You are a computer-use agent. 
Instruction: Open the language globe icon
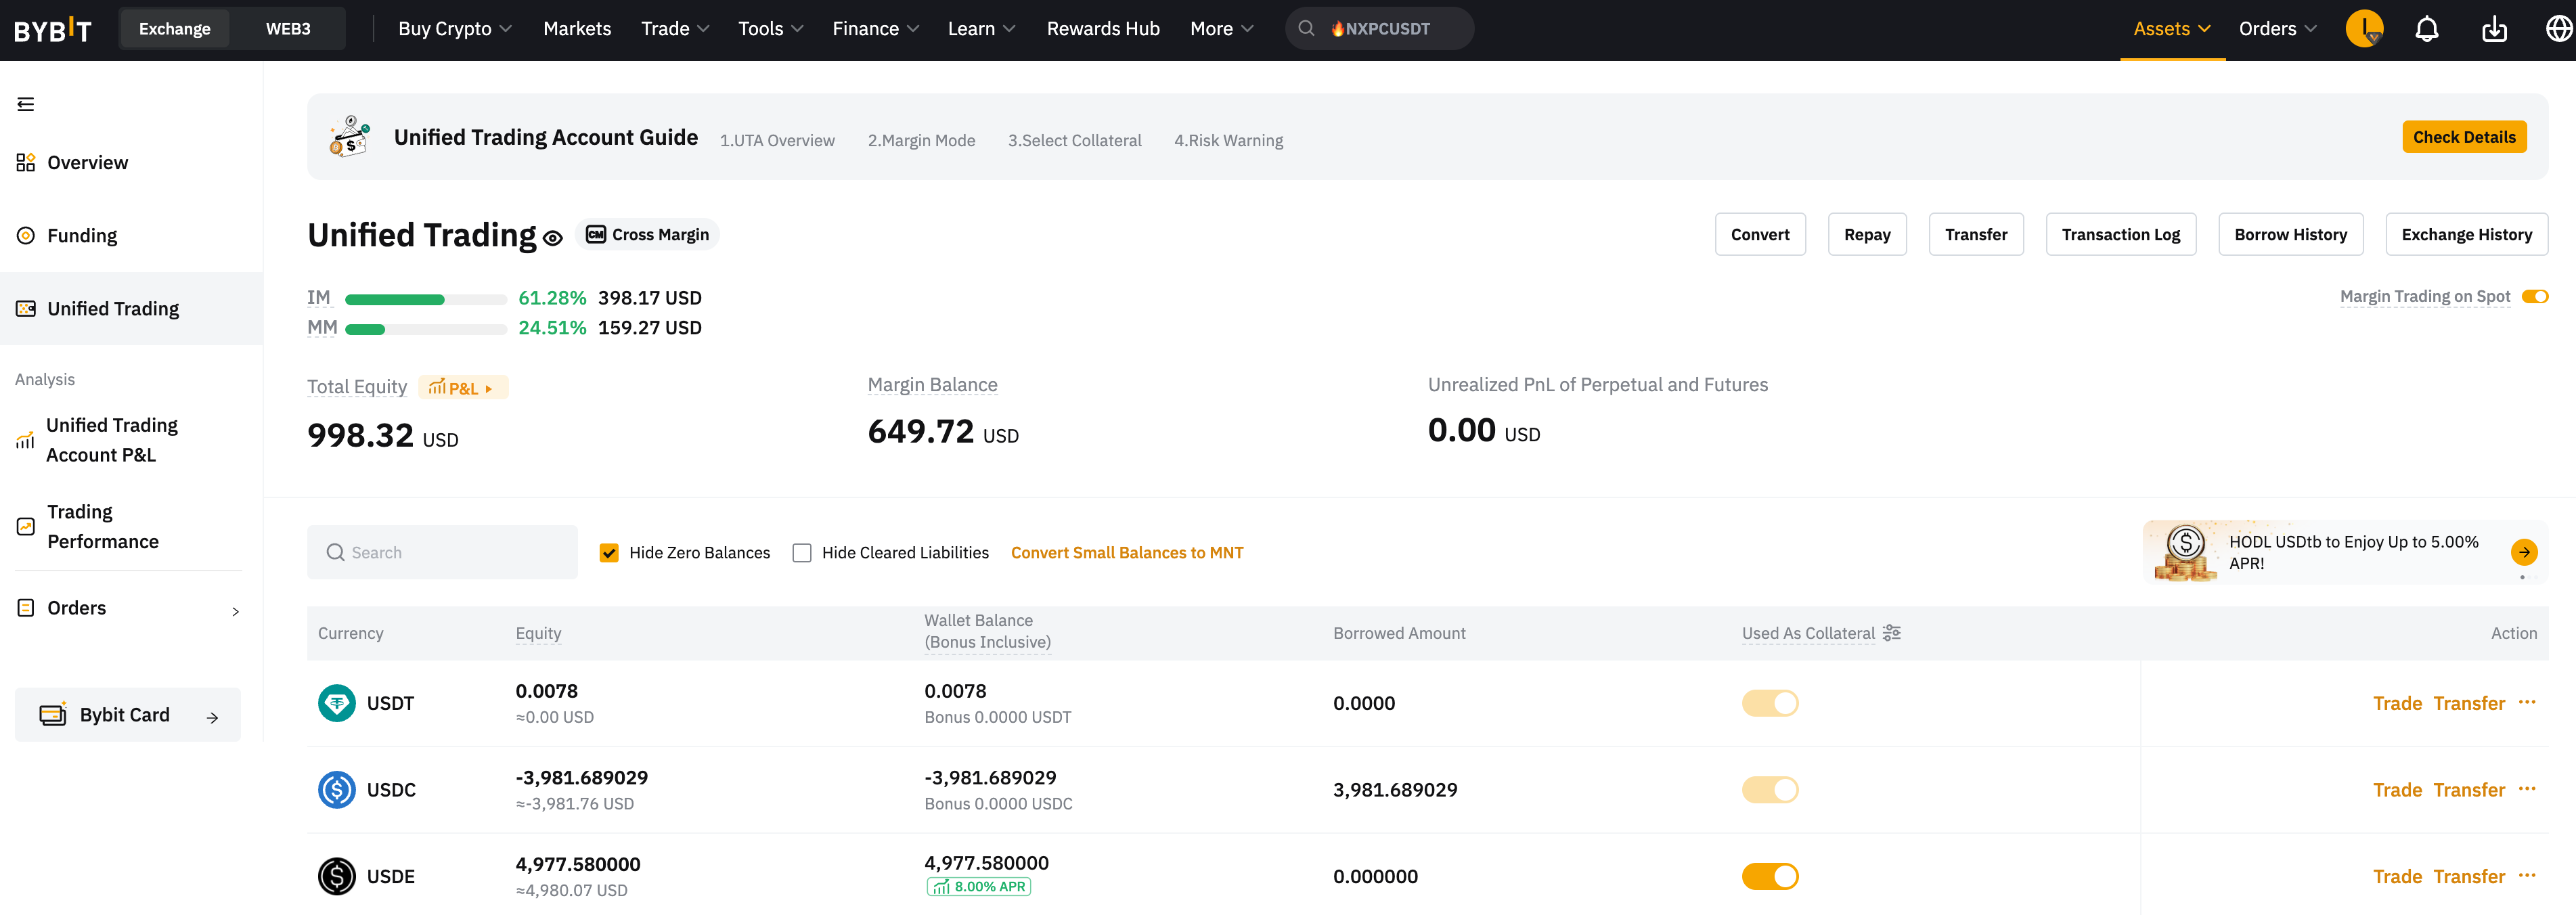tap(2559, 29)
